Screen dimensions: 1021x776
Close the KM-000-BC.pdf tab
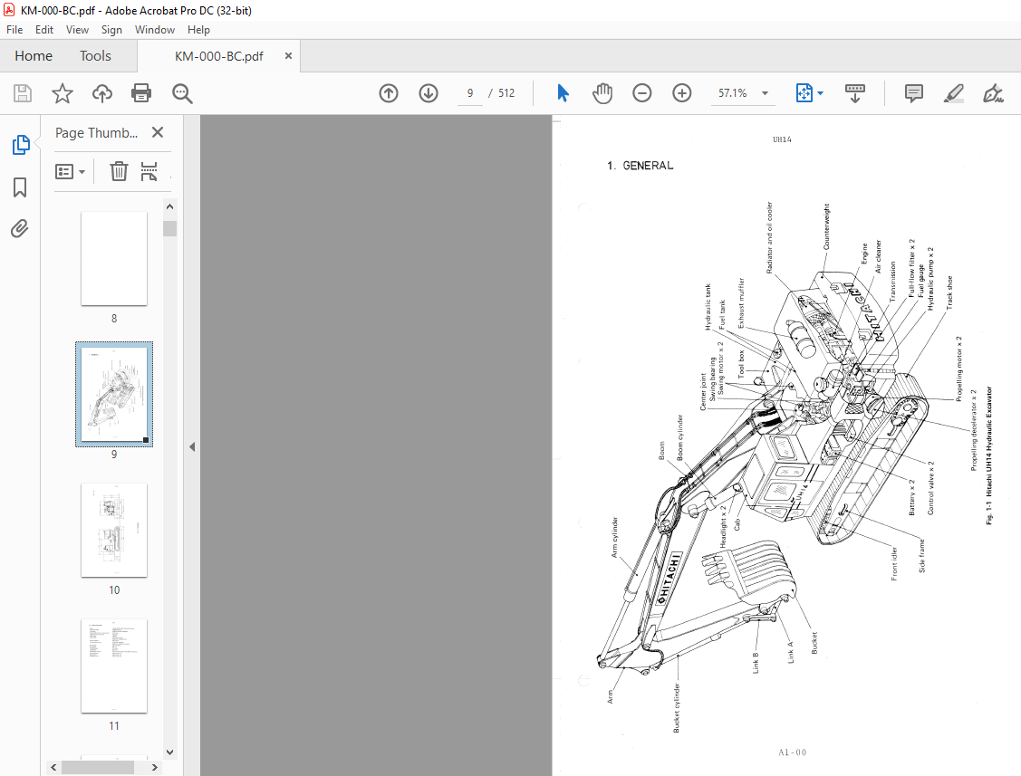pos(288,56)
